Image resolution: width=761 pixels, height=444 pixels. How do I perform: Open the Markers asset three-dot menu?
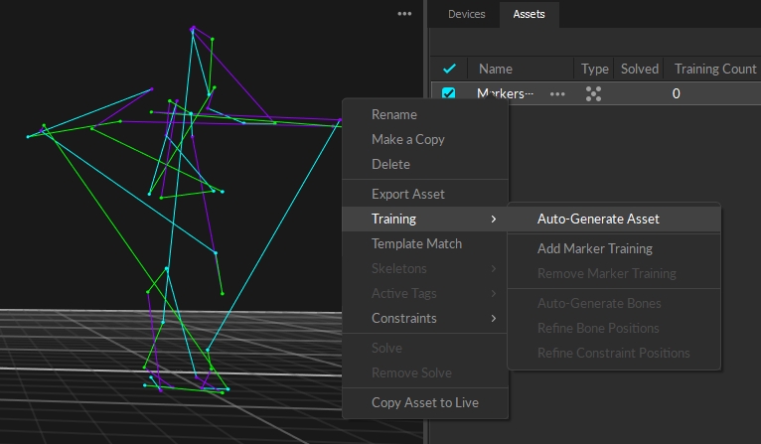[x=557, y=93]
